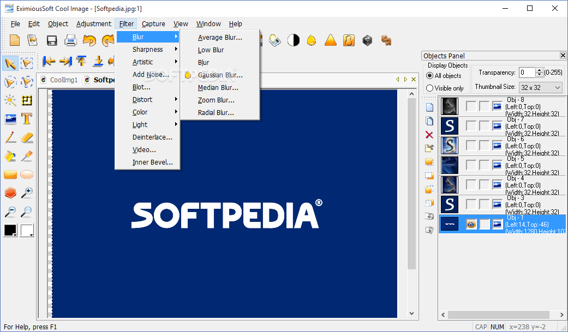The image size is (568, 332).
Task: Select the pencil line drawing tool
Action: point(10,137)
